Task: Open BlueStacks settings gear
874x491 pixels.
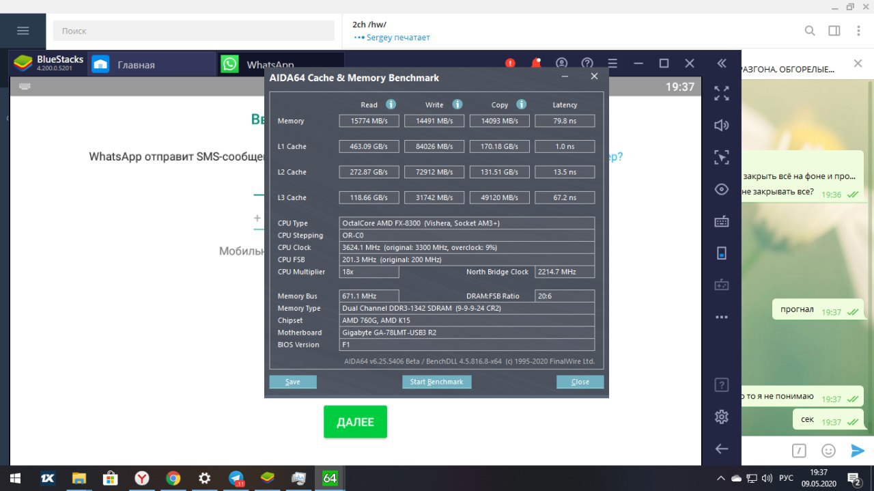Action: (x=722, y=417)
